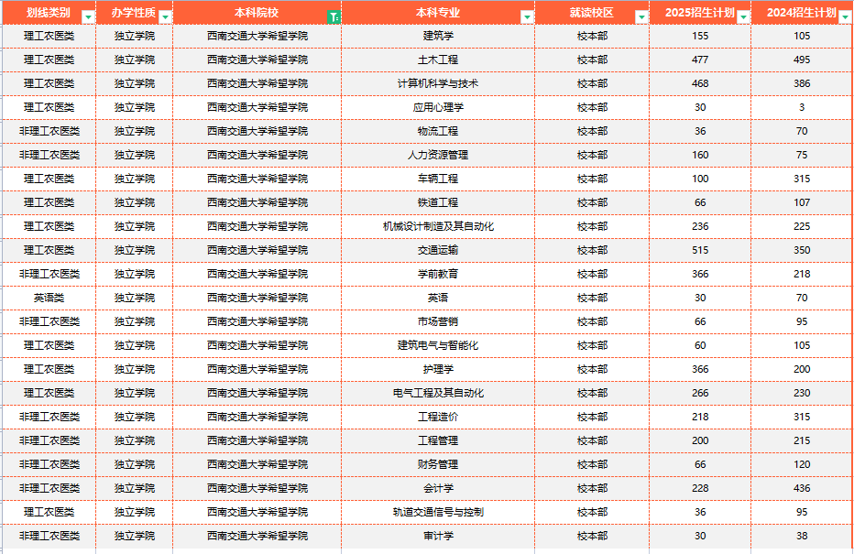This screenshot has height=554, width=854.
Task: Select the 市场营销 major cell
Action: (x=438, y=321)
